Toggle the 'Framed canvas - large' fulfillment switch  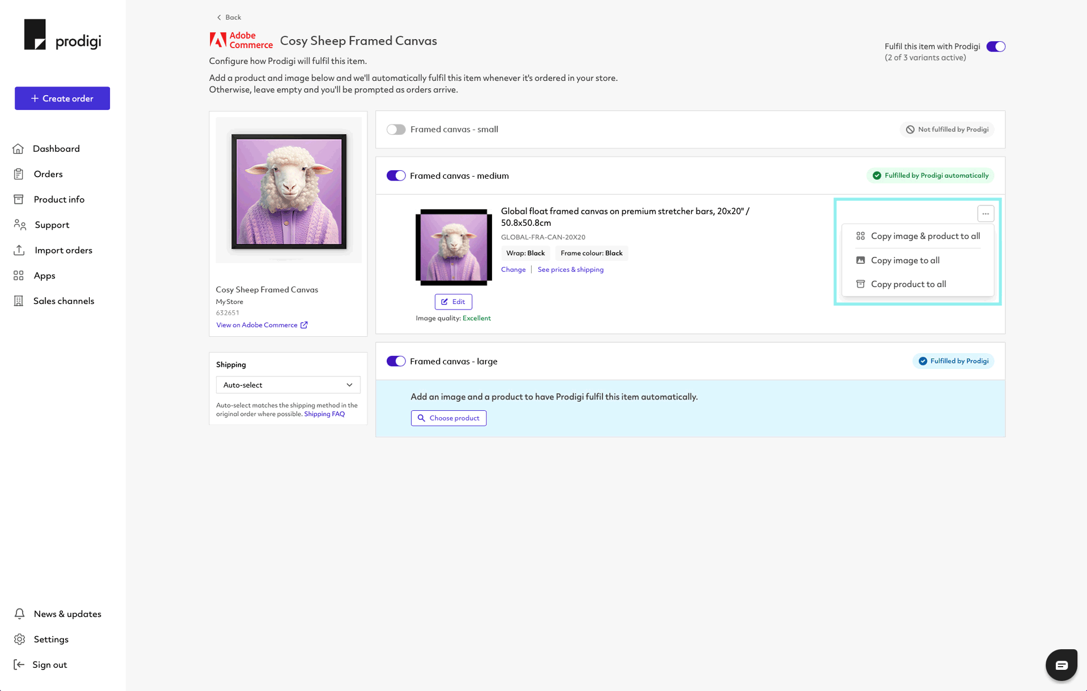(396, 361)
